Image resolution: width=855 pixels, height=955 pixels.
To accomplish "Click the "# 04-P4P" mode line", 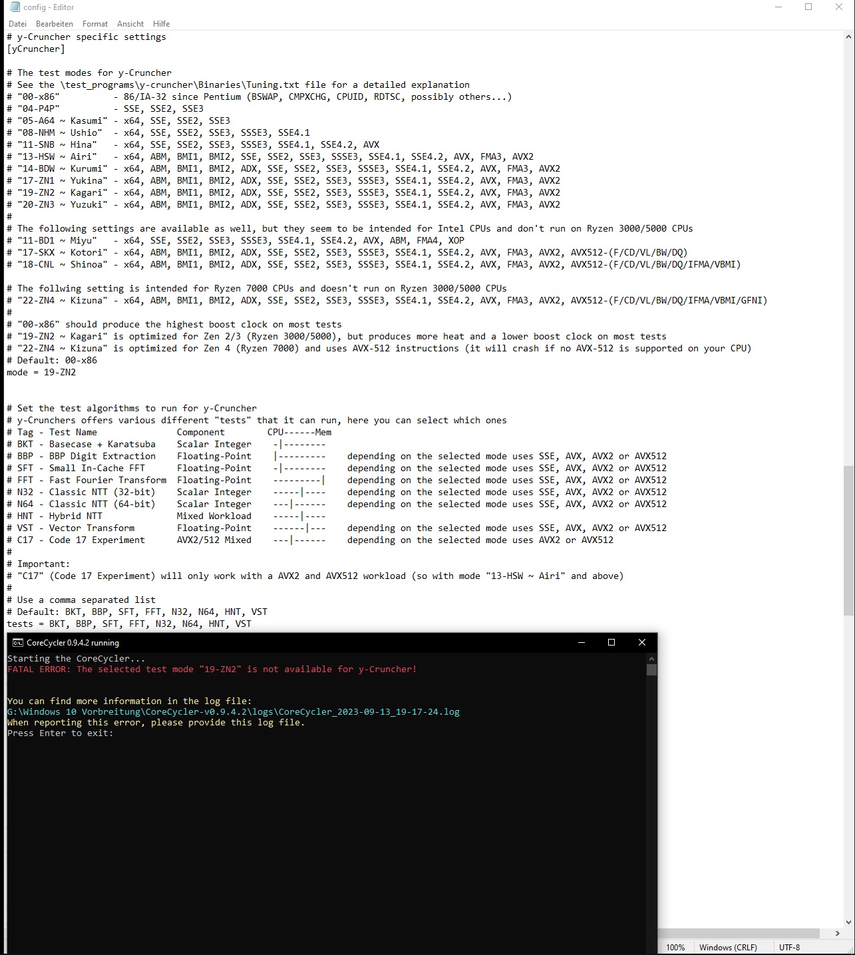I will tap(105, 108).
